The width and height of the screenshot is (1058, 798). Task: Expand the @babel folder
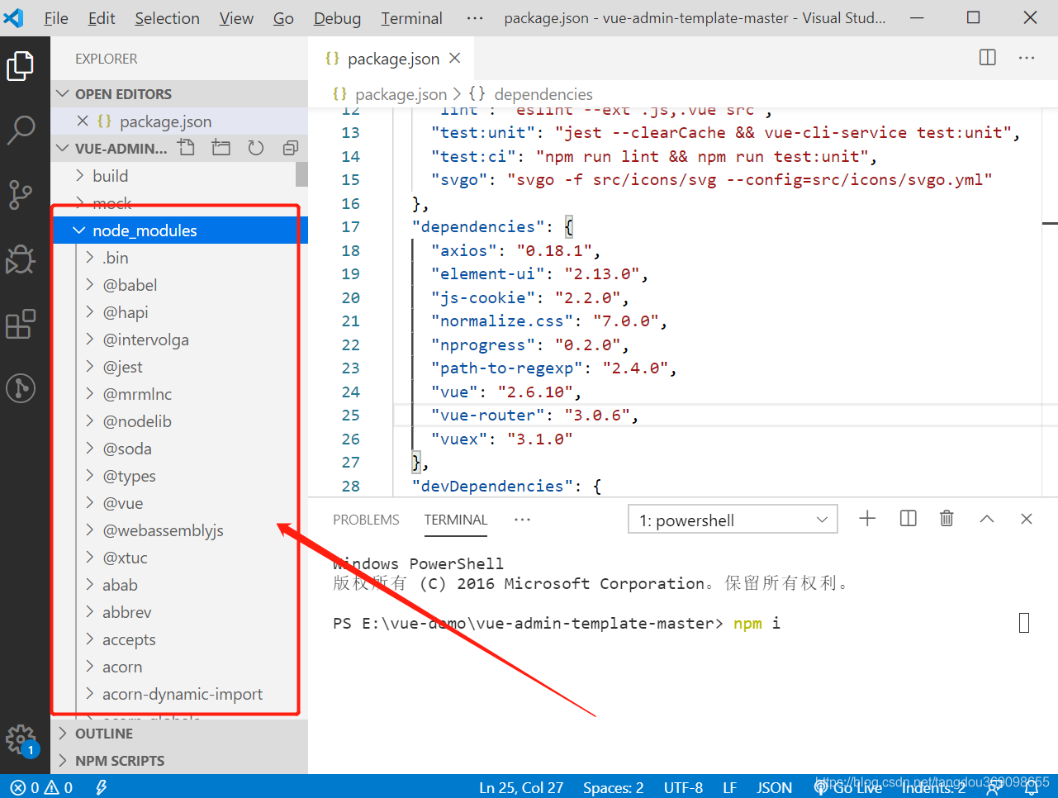pos(179,285)
